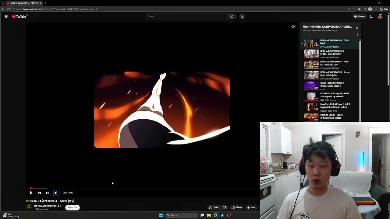
Task: Click the Create button
Action: click(x=359, y=16)
